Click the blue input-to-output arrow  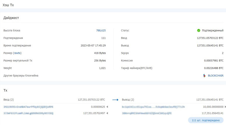(x=115, y=100)
